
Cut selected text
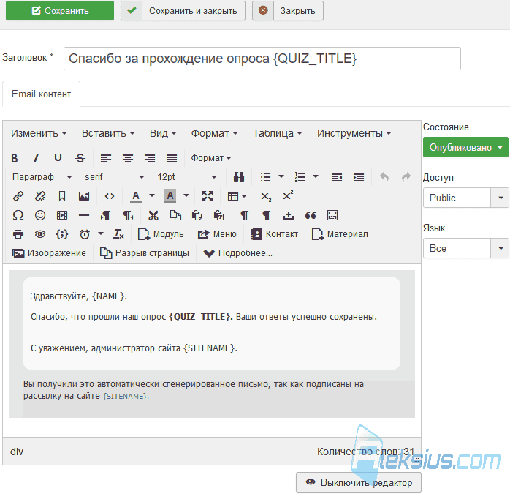pos(153,215)
